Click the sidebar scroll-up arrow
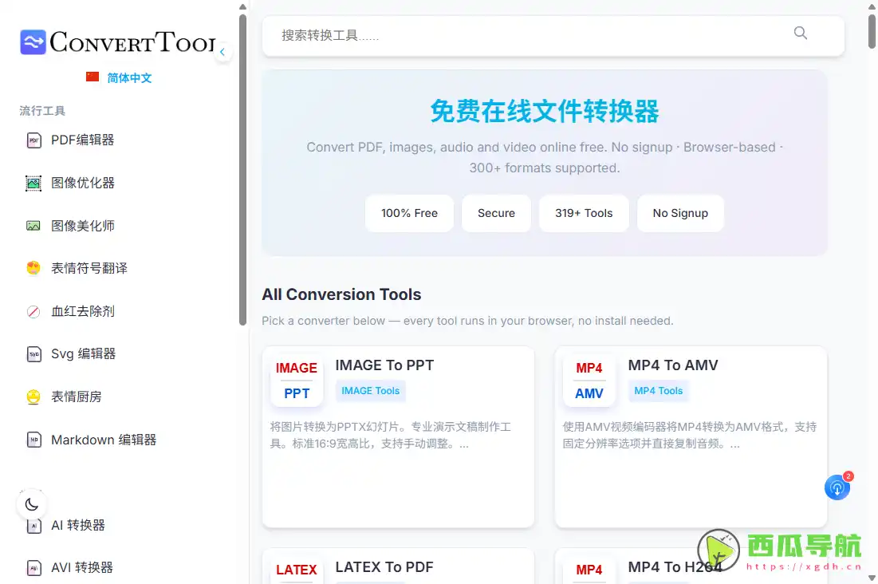 coord(242,6)
